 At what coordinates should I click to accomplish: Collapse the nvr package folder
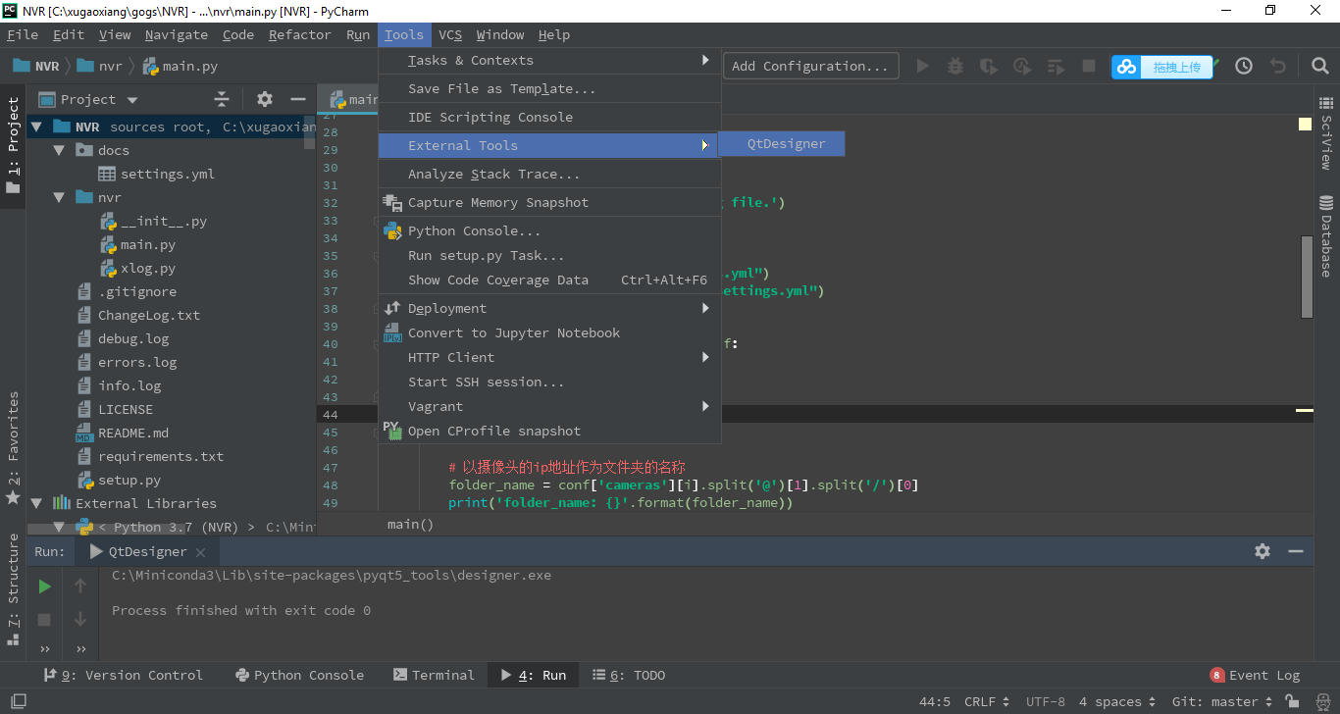coord(59,197)
